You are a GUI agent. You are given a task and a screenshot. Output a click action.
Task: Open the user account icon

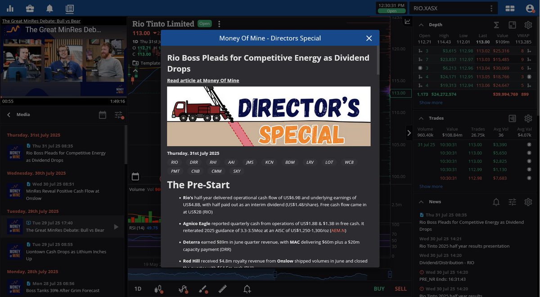(x=530, y=8)
